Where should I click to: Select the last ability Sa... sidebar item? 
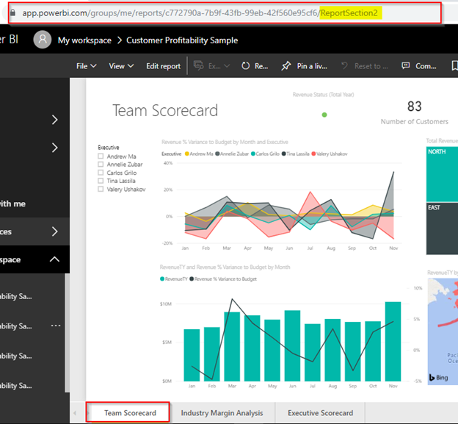click(x=16, y=386)
